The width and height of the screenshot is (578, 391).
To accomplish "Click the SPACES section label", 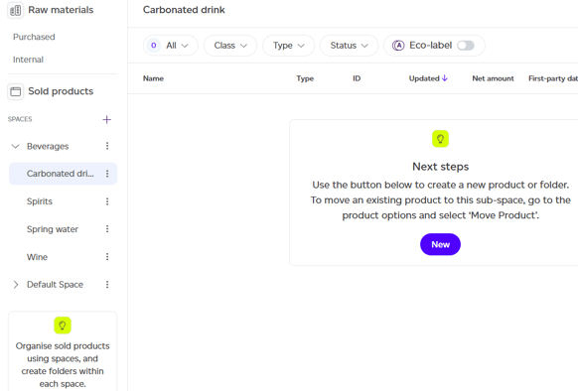I will pos(20,119).
